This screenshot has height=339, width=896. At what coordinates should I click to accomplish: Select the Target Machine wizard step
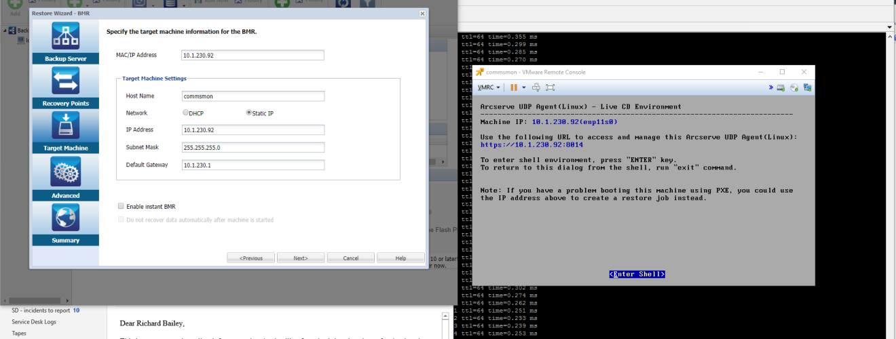click(x=66, y=132)
